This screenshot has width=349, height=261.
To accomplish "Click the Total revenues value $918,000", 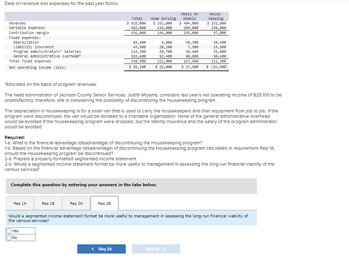I will pos(136,23).
